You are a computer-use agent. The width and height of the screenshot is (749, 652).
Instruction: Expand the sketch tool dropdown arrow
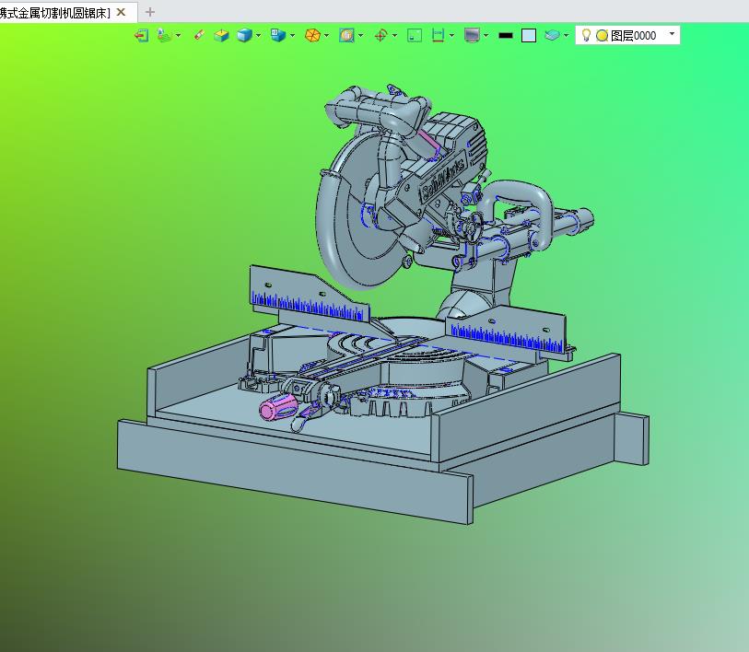178,35
